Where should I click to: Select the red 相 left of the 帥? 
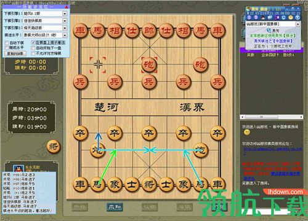115,31
